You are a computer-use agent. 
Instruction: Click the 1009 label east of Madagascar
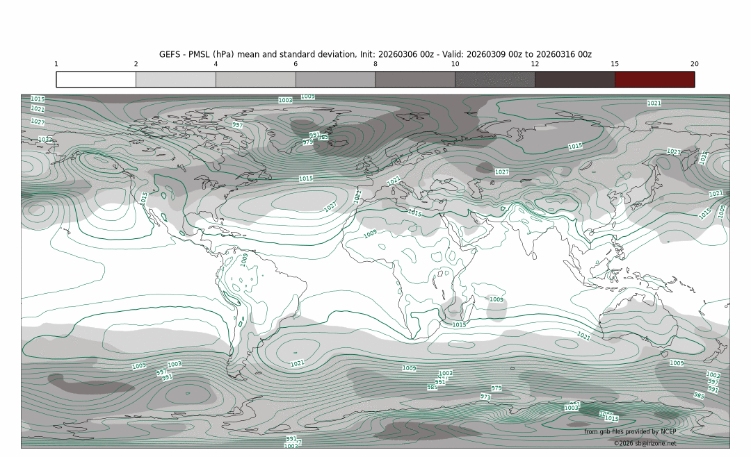496,299
